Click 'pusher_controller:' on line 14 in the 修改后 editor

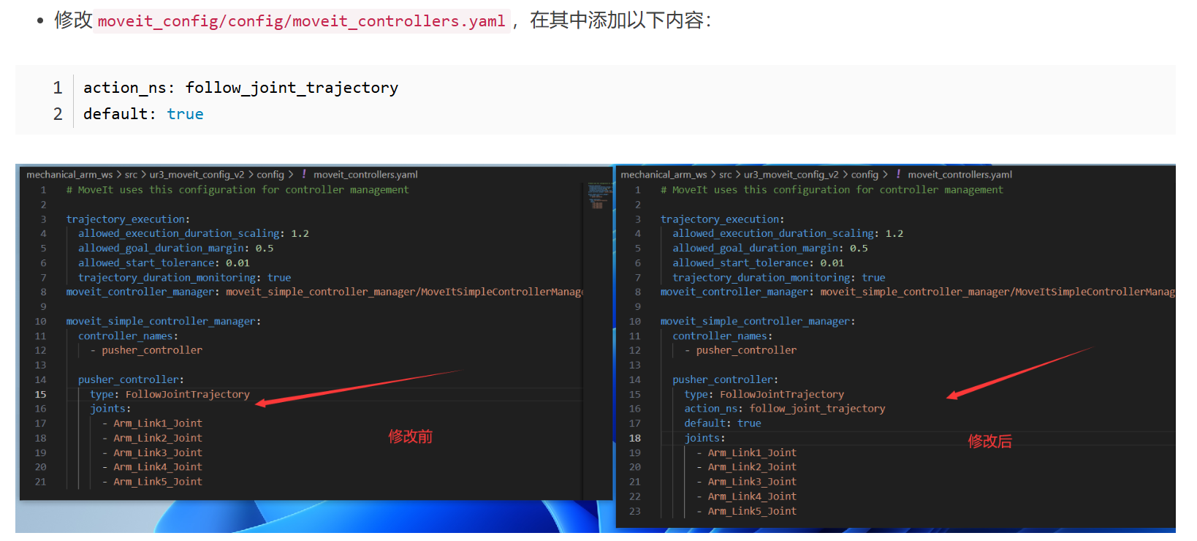click(726, 380)
